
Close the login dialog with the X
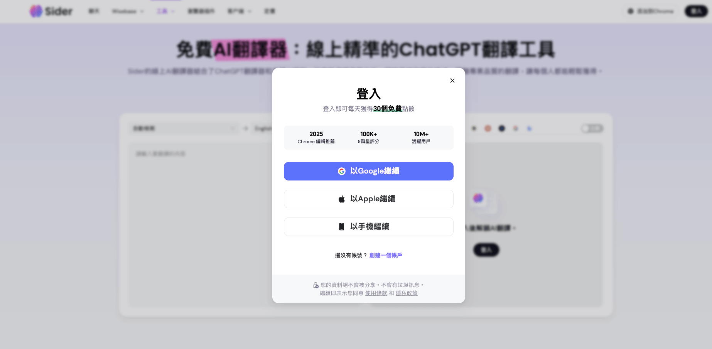coord(452,81)
